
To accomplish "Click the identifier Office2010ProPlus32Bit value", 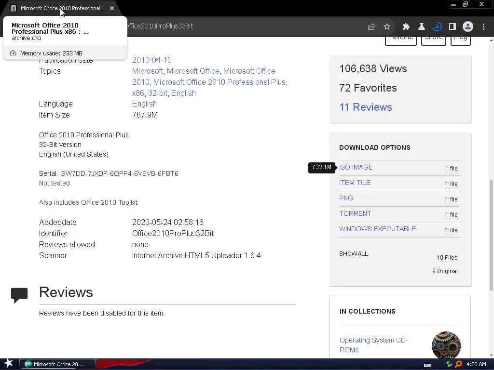I will 173,234.
